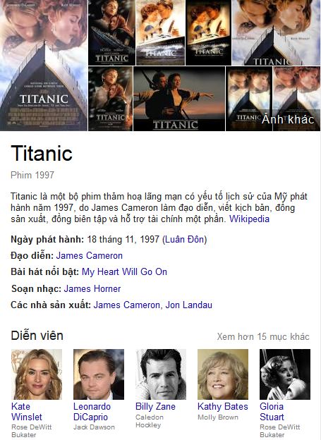
Task: Select Billy Zane's cast photo
Action: pyautogui.click(x=161, y=374)
